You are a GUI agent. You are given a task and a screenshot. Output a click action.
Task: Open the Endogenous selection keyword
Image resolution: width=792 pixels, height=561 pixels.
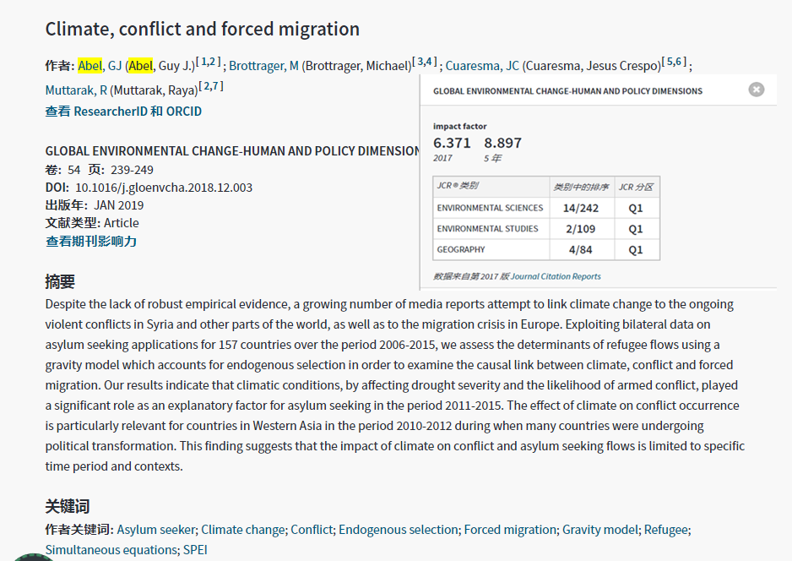click(398, 530)
